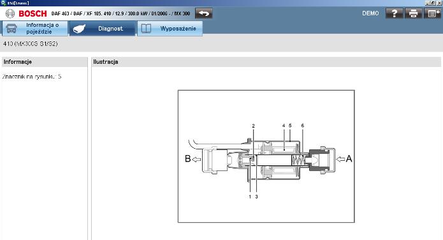Image resolution: width=443 pixels, height=240 pixels.
Task: Close the ESI[tronic] window
Action: pos(439,3)
